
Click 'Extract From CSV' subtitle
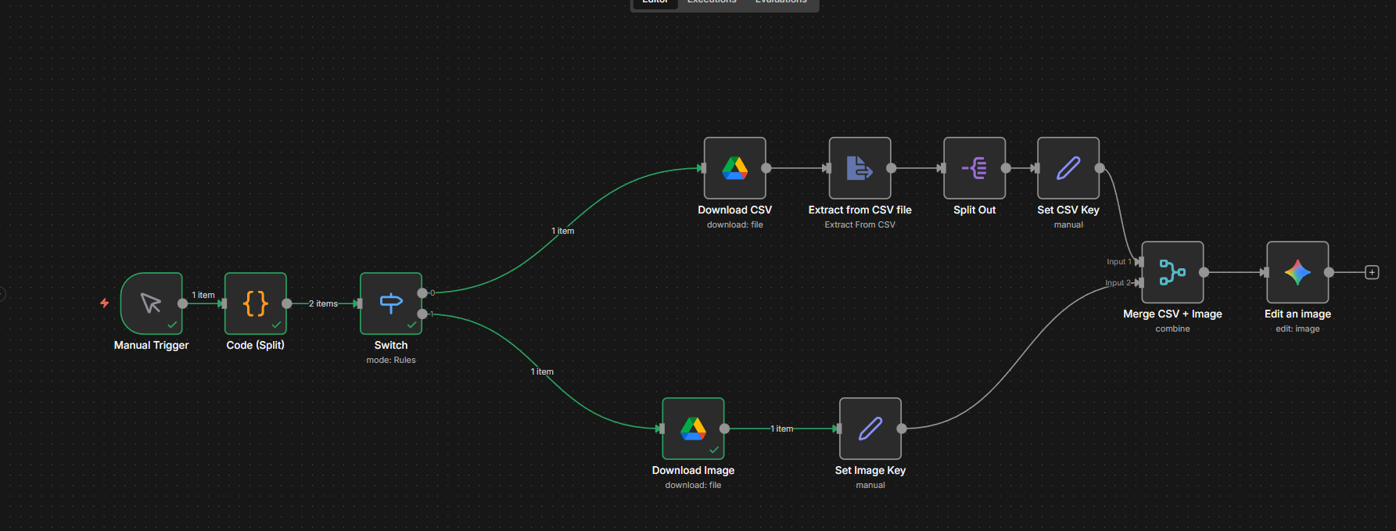click(x=860, y=224)
